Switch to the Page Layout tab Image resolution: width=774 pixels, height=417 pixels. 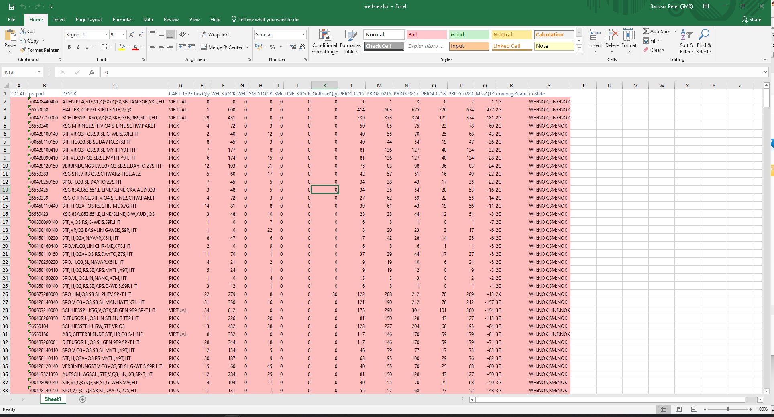(89, 20)
